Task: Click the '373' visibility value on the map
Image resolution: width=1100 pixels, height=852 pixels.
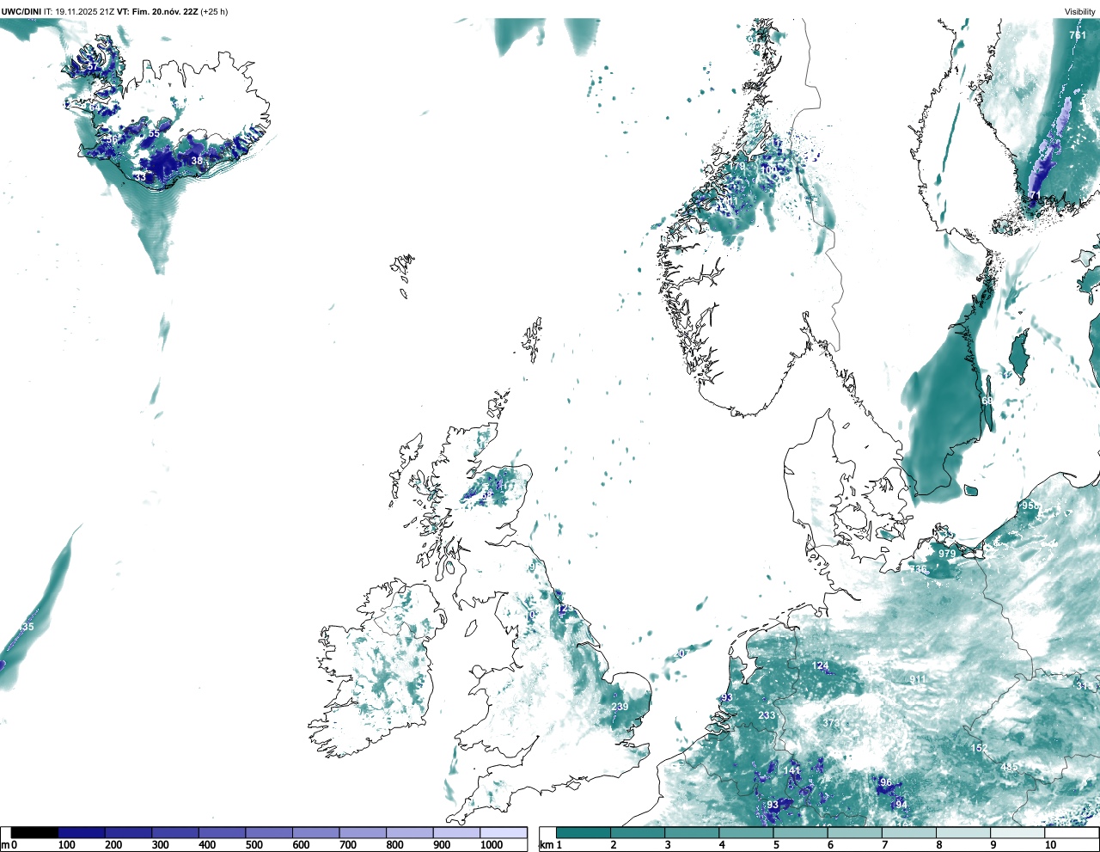Action: click(830, 723)
